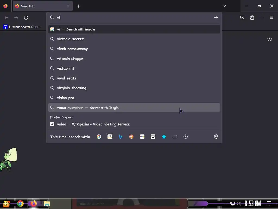This screenshot has height=209, width=278.
Task: Open search settings gear in dropdown
Action: point(216,137)
